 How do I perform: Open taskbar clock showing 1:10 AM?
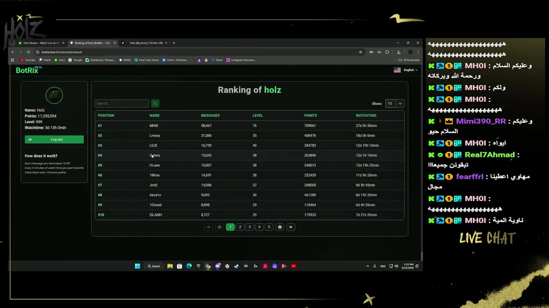click(408, 266)
